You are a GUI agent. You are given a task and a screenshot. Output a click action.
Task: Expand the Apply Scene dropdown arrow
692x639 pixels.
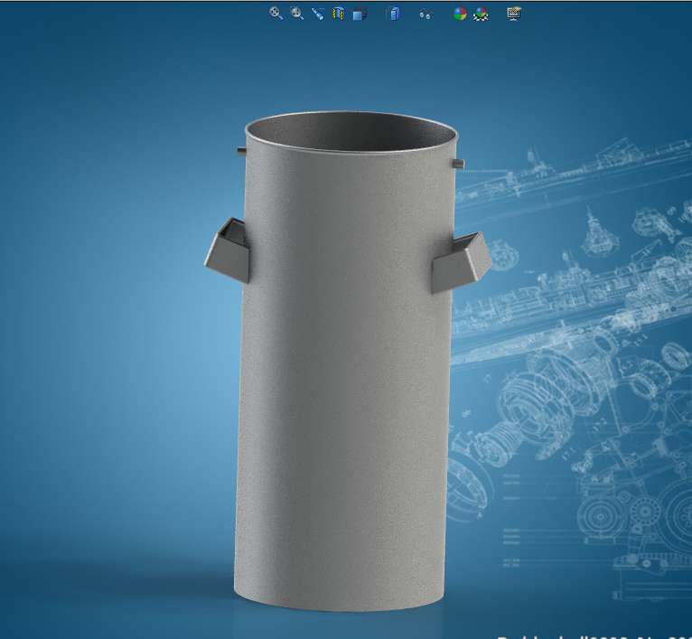(498, 14)
